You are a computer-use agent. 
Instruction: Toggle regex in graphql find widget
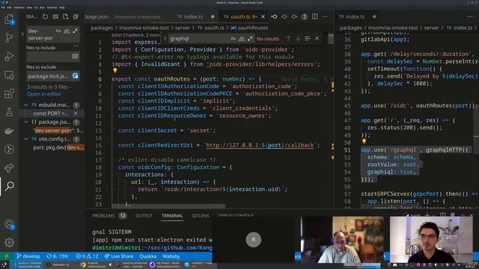click(x=250, y=39)
